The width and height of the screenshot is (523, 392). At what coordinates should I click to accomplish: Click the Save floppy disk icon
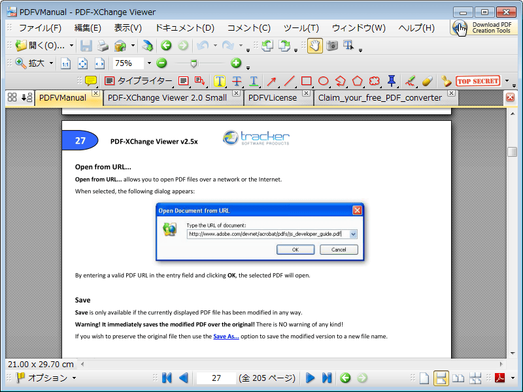click(86, 46)
